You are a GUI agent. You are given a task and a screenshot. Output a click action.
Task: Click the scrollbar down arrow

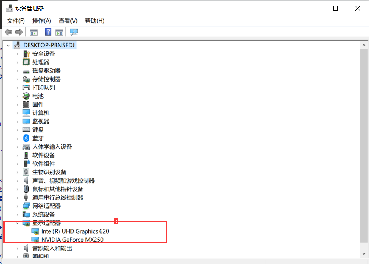[x=364, y=253]
